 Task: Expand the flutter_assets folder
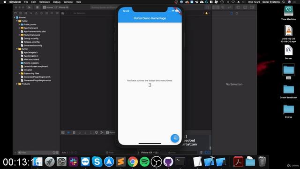point(19,24)
